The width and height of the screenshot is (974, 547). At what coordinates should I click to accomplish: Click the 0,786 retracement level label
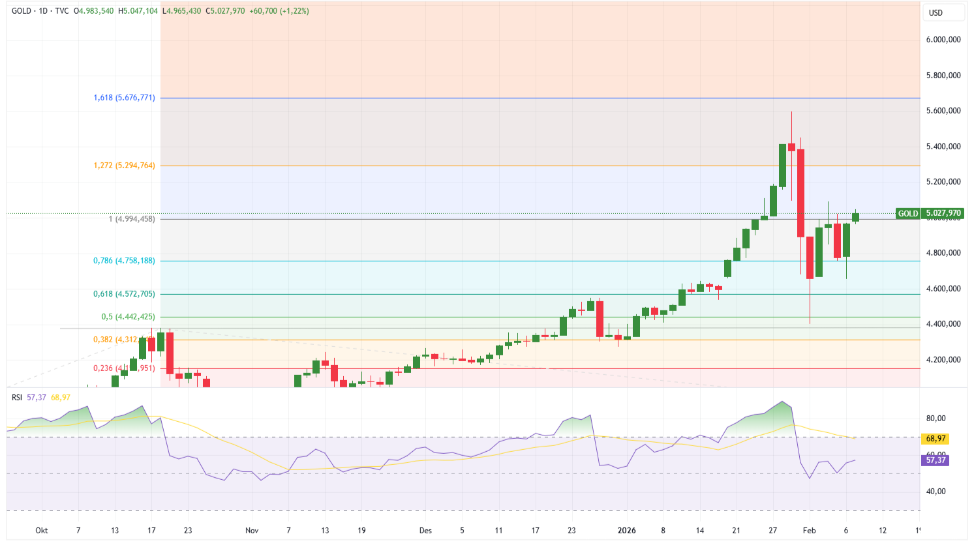point(124,261)
